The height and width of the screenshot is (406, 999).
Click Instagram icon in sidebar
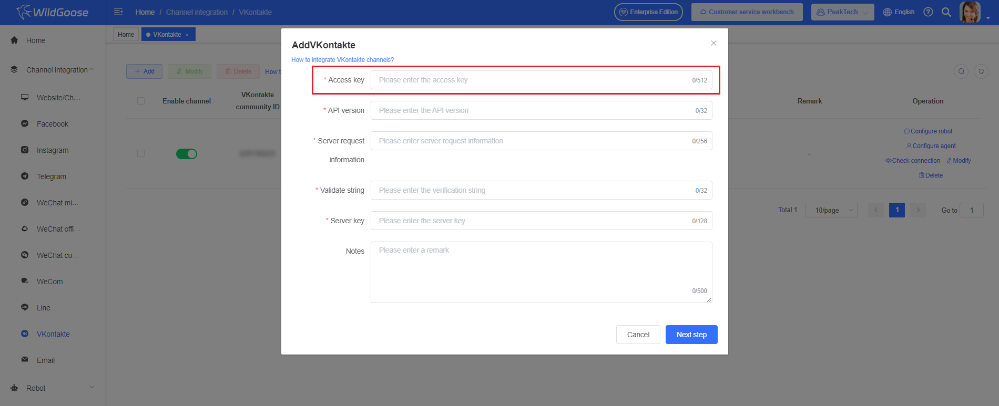[x=25, y=150]
